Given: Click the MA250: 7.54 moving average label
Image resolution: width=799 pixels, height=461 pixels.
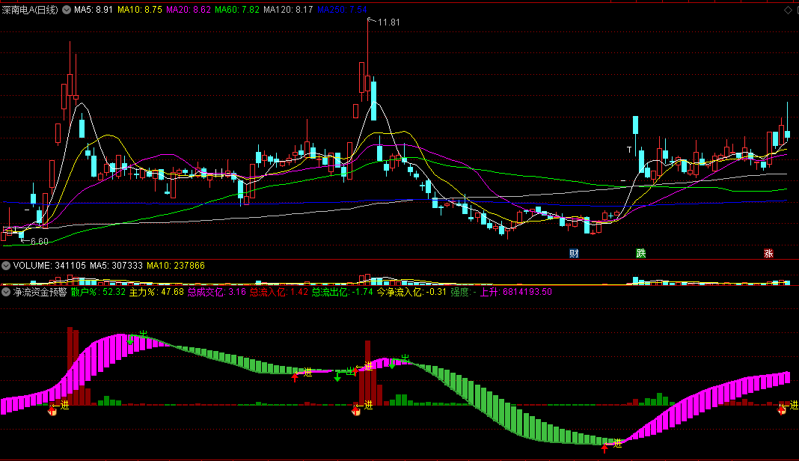Looking at the screenshot, I should pos(341,10).
